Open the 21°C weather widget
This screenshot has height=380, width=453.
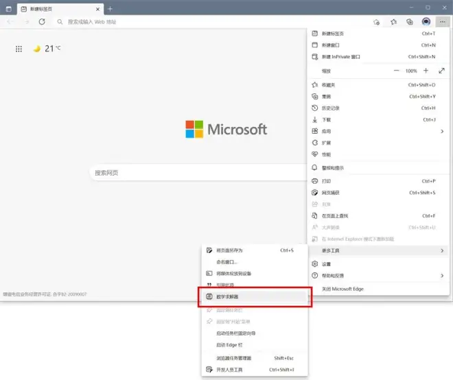pos(47,49)
